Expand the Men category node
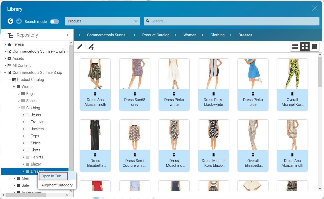 point(14,178)
